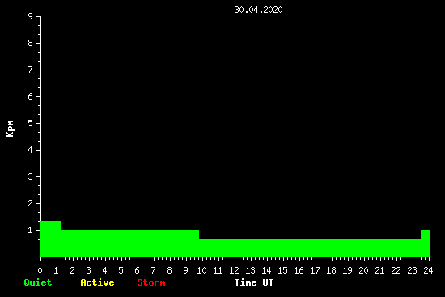
Task: Click the hour 12 tick label
Action: point(234,270)
